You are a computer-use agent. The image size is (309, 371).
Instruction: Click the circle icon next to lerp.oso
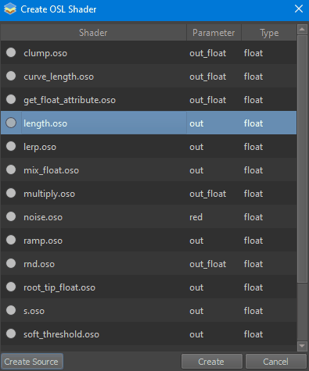point(11,146)
